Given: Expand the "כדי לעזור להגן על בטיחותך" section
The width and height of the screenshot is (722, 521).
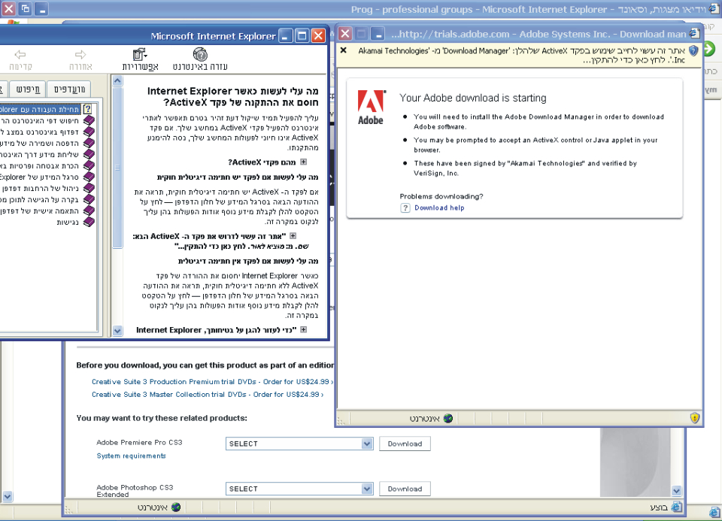Looking at the screenshot, I should tap(303, 329).
